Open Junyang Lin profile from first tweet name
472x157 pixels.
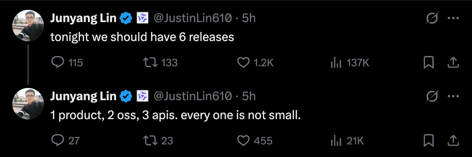tap(83, 19)
